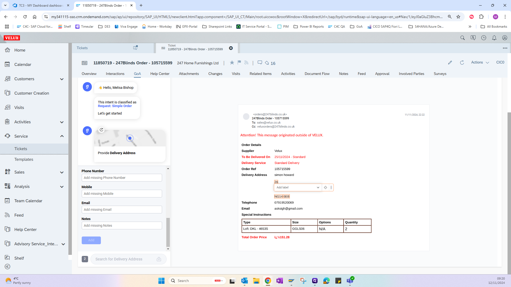Screen dimensions: 511x287
Task: Select Tickets under Service
Action: (21, 149)
